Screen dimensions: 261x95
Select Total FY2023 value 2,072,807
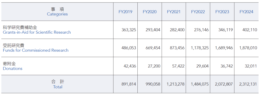(224, 84)
